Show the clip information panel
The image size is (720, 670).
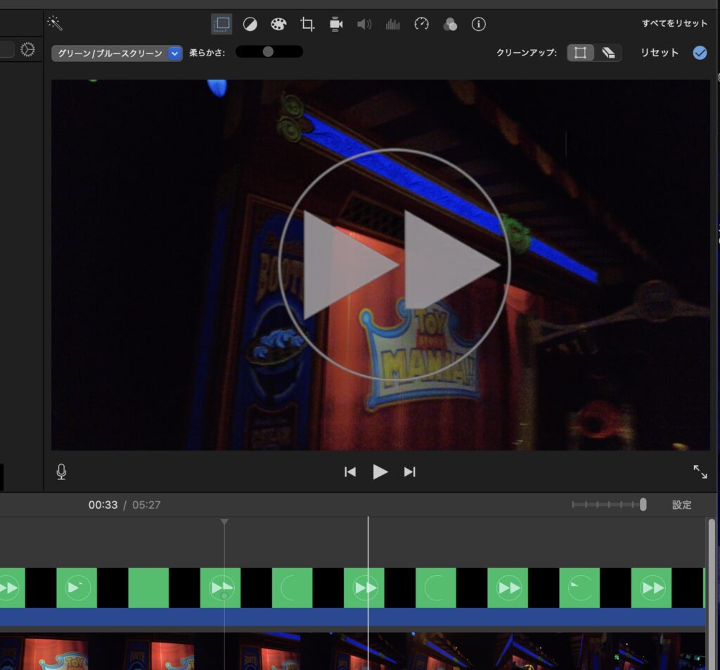coord(479,25)
